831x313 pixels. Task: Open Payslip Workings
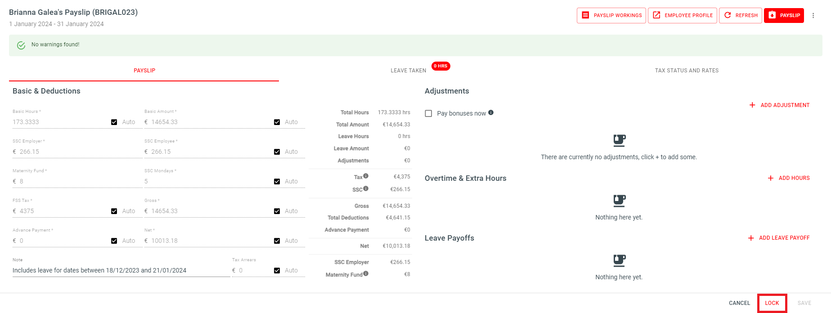point(611,15)
